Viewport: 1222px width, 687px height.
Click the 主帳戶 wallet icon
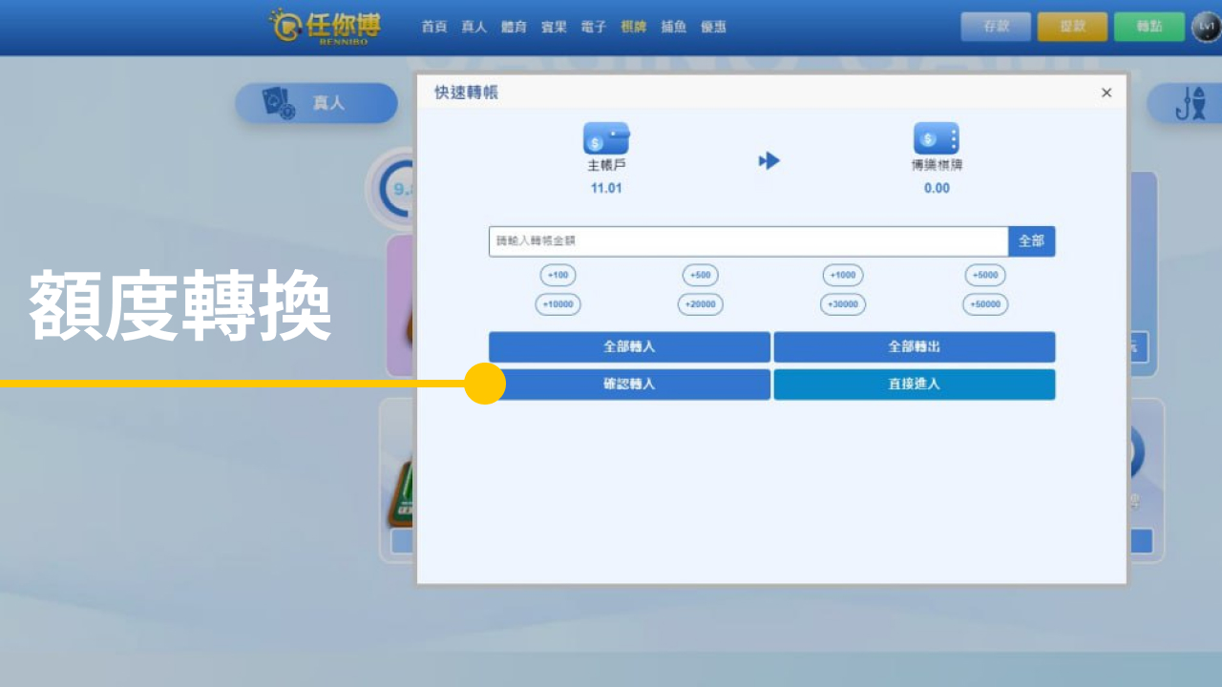pos(606,139)
